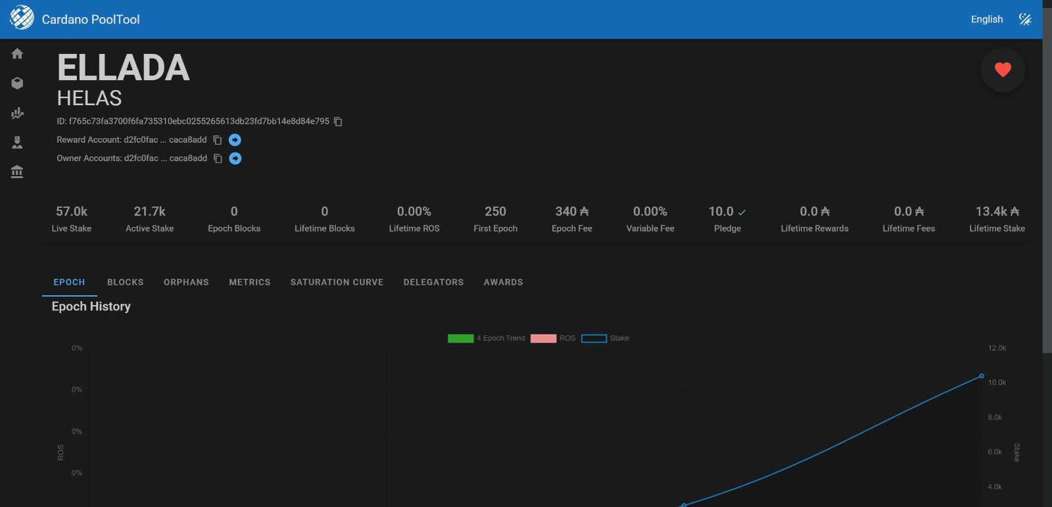Image resolution: width=1052 pixels, height=507 pixels.
Task: Toggle the Stake blue legend swatch
Action: tap(594, 339)
